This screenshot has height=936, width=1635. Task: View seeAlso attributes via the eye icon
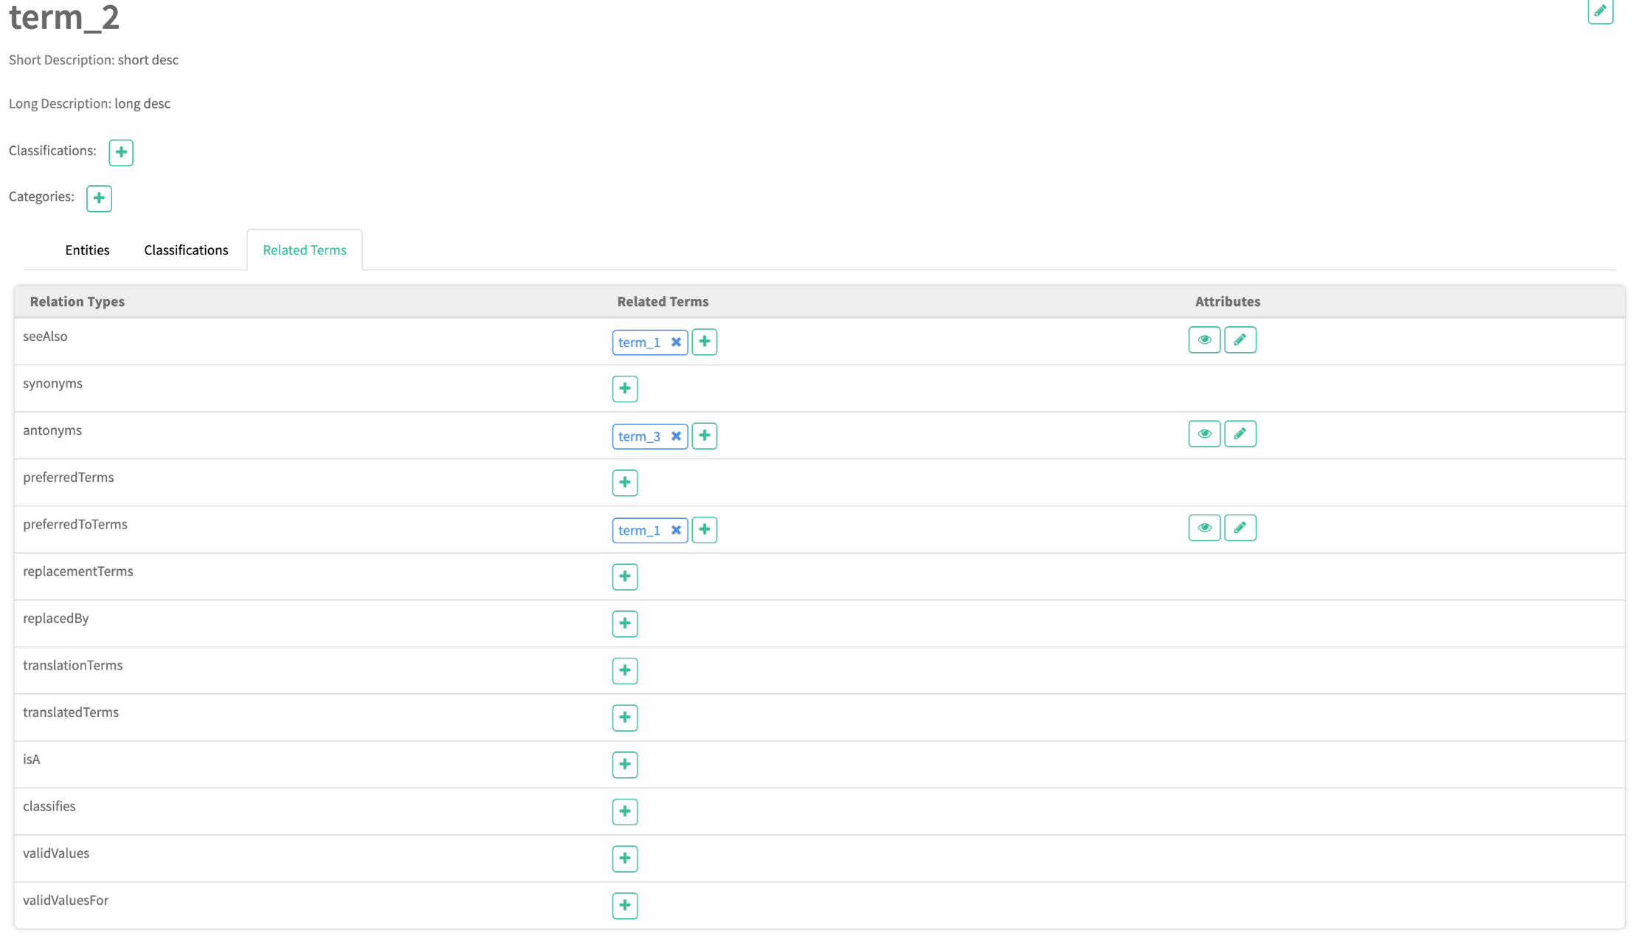(x=1204, y=340)
